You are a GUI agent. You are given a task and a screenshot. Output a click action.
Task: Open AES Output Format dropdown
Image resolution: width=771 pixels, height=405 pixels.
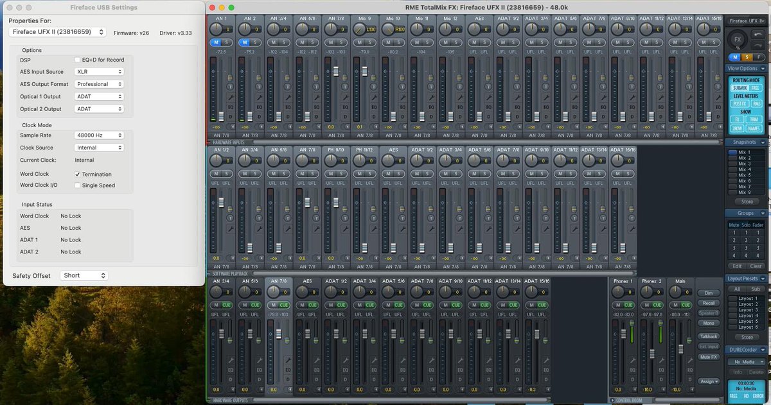pos(98,84)
